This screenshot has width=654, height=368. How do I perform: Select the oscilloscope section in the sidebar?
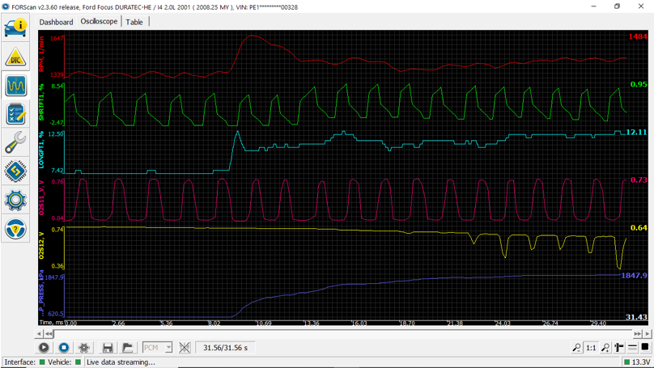coord(15,86)
